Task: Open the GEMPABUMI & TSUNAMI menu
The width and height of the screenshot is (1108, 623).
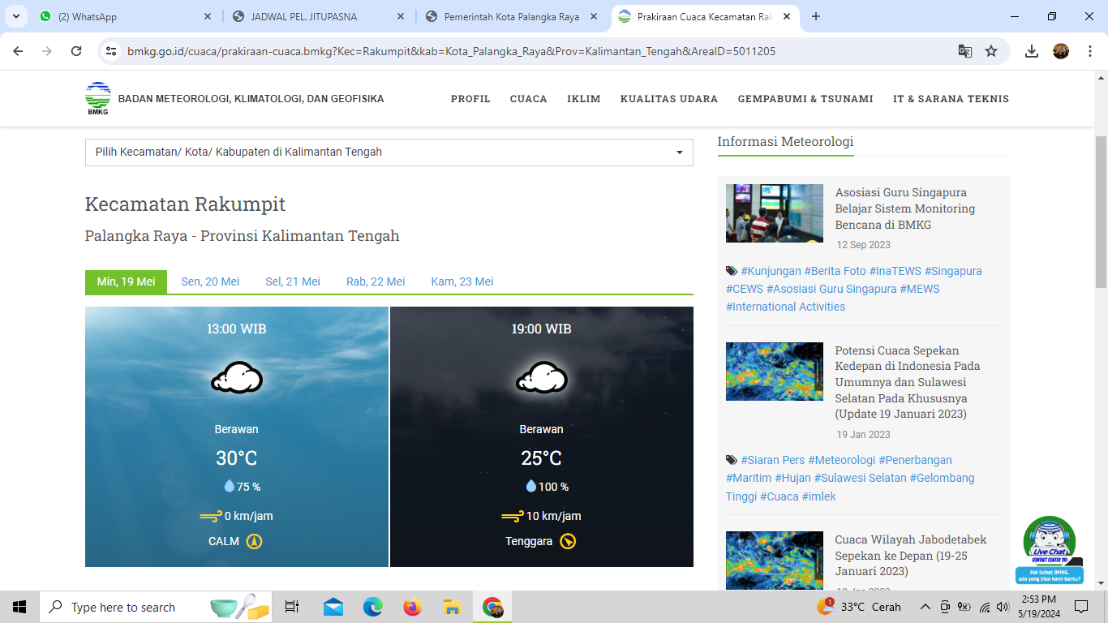Action: [805, 99]
